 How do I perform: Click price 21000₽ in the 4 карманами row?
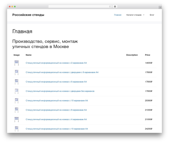tap(149, 119)
